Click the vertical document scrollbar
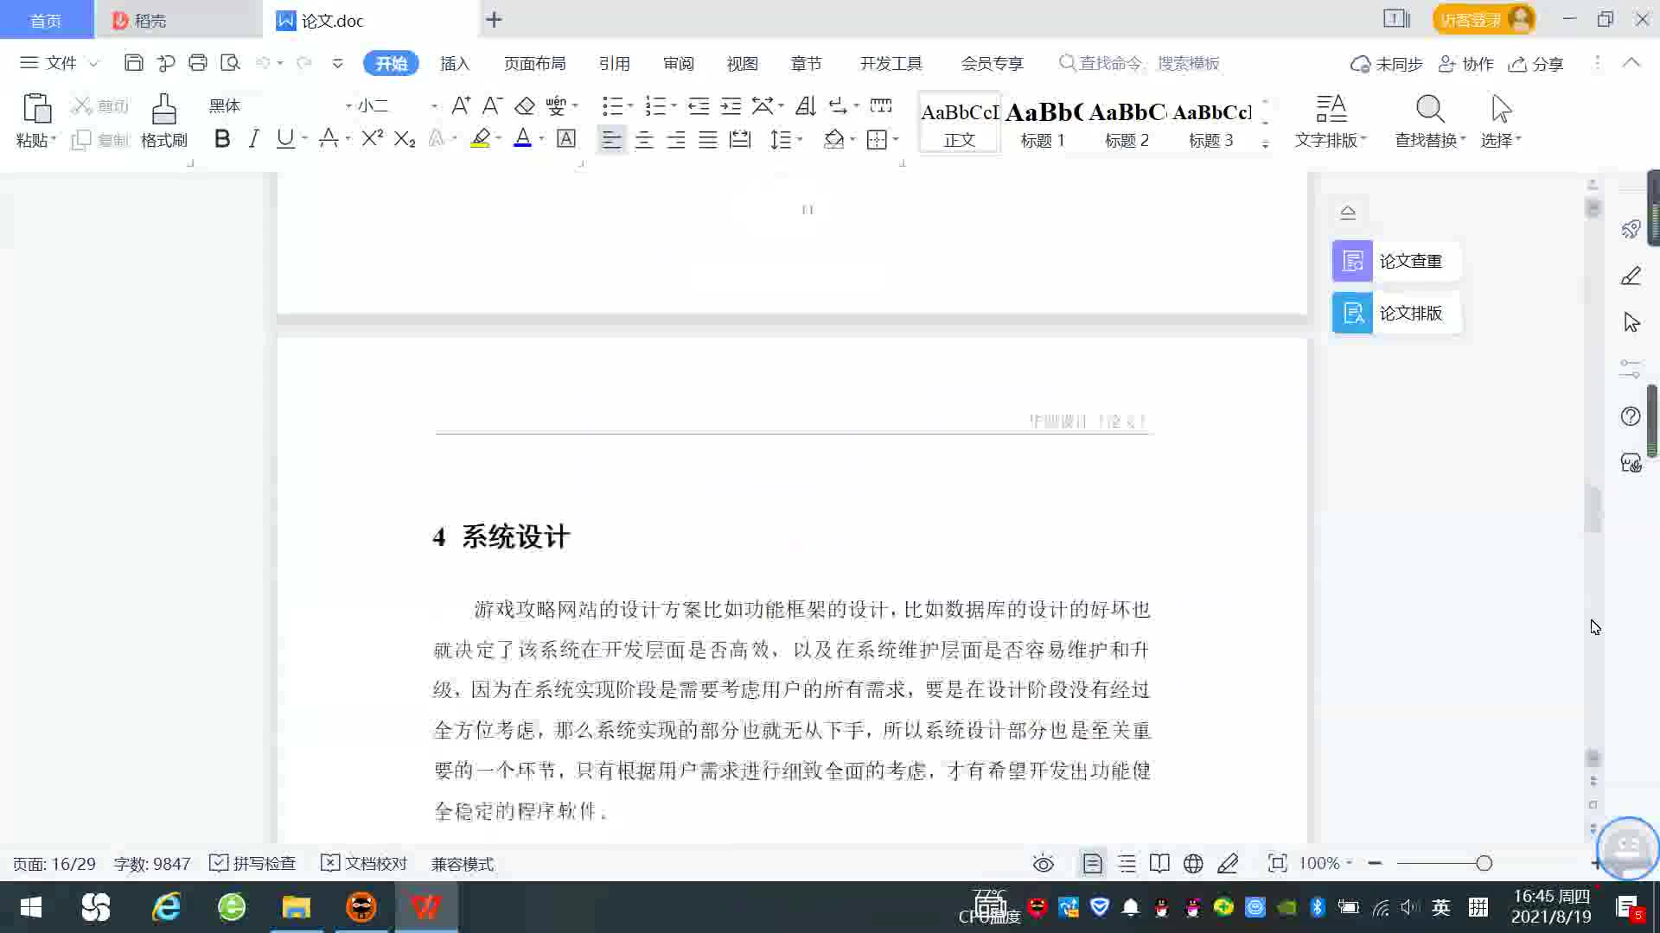Image resolution: width=1660 pixels, height=933 pixels. coord(1593,510)
